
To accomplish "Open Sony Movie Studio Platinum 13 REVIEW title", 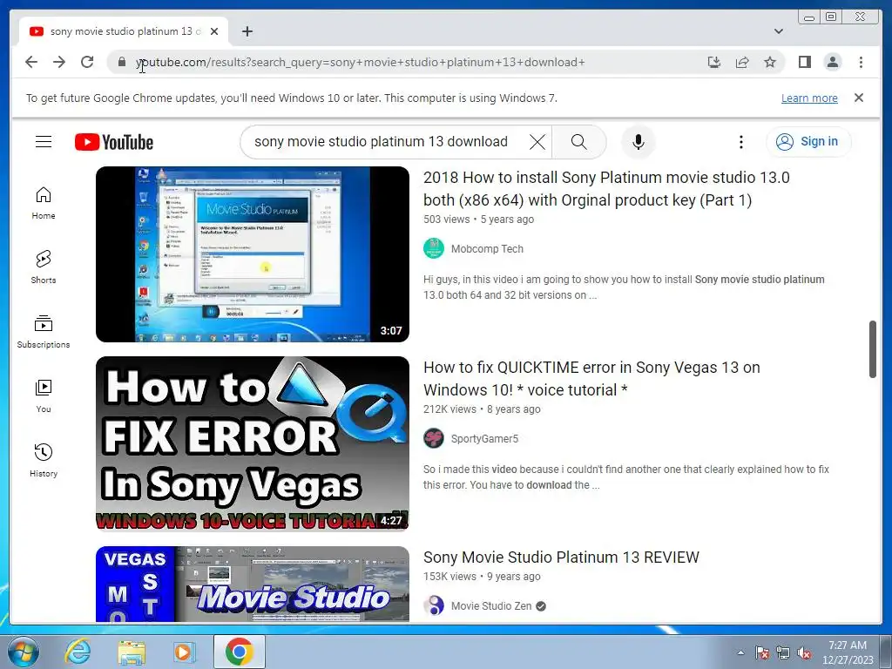I will pyautogui.click(x=561, y=557).
